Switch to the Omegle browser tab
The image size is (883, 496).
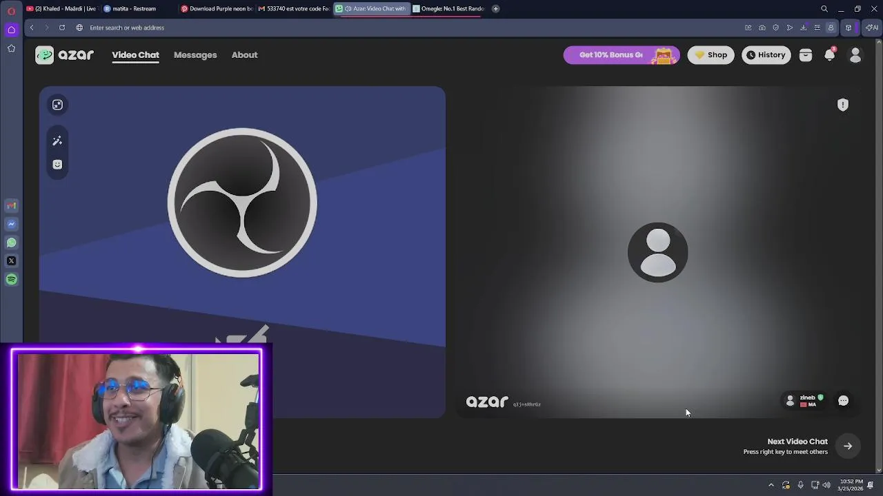448,9
